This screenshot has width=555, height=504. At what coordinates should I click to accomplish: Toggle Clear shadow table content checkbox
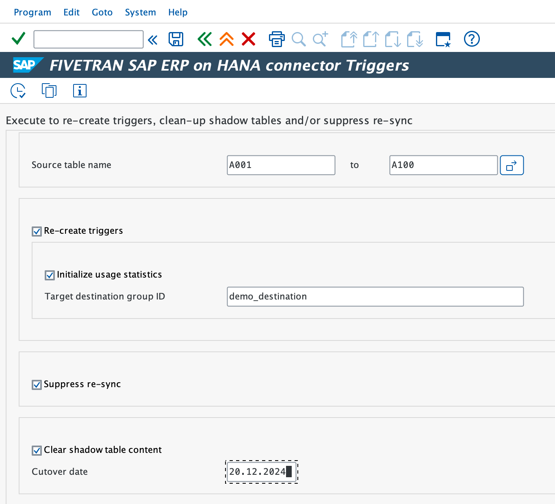[37, 450]
